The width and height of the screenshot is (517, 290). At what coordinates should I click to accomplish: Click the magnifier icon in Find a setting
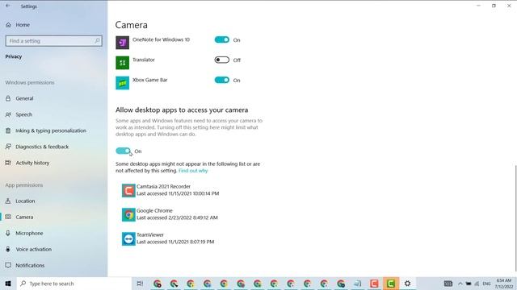point(97,41)
